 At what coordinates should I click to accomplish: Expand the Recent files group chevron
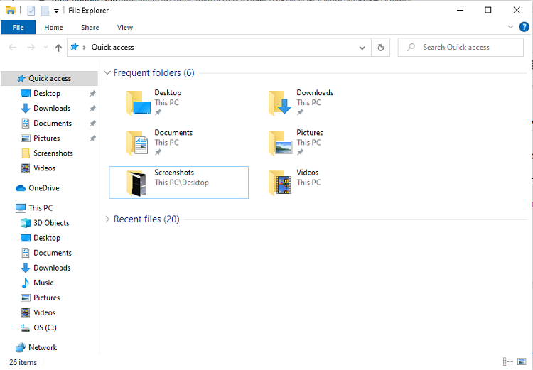coord(107,219)
